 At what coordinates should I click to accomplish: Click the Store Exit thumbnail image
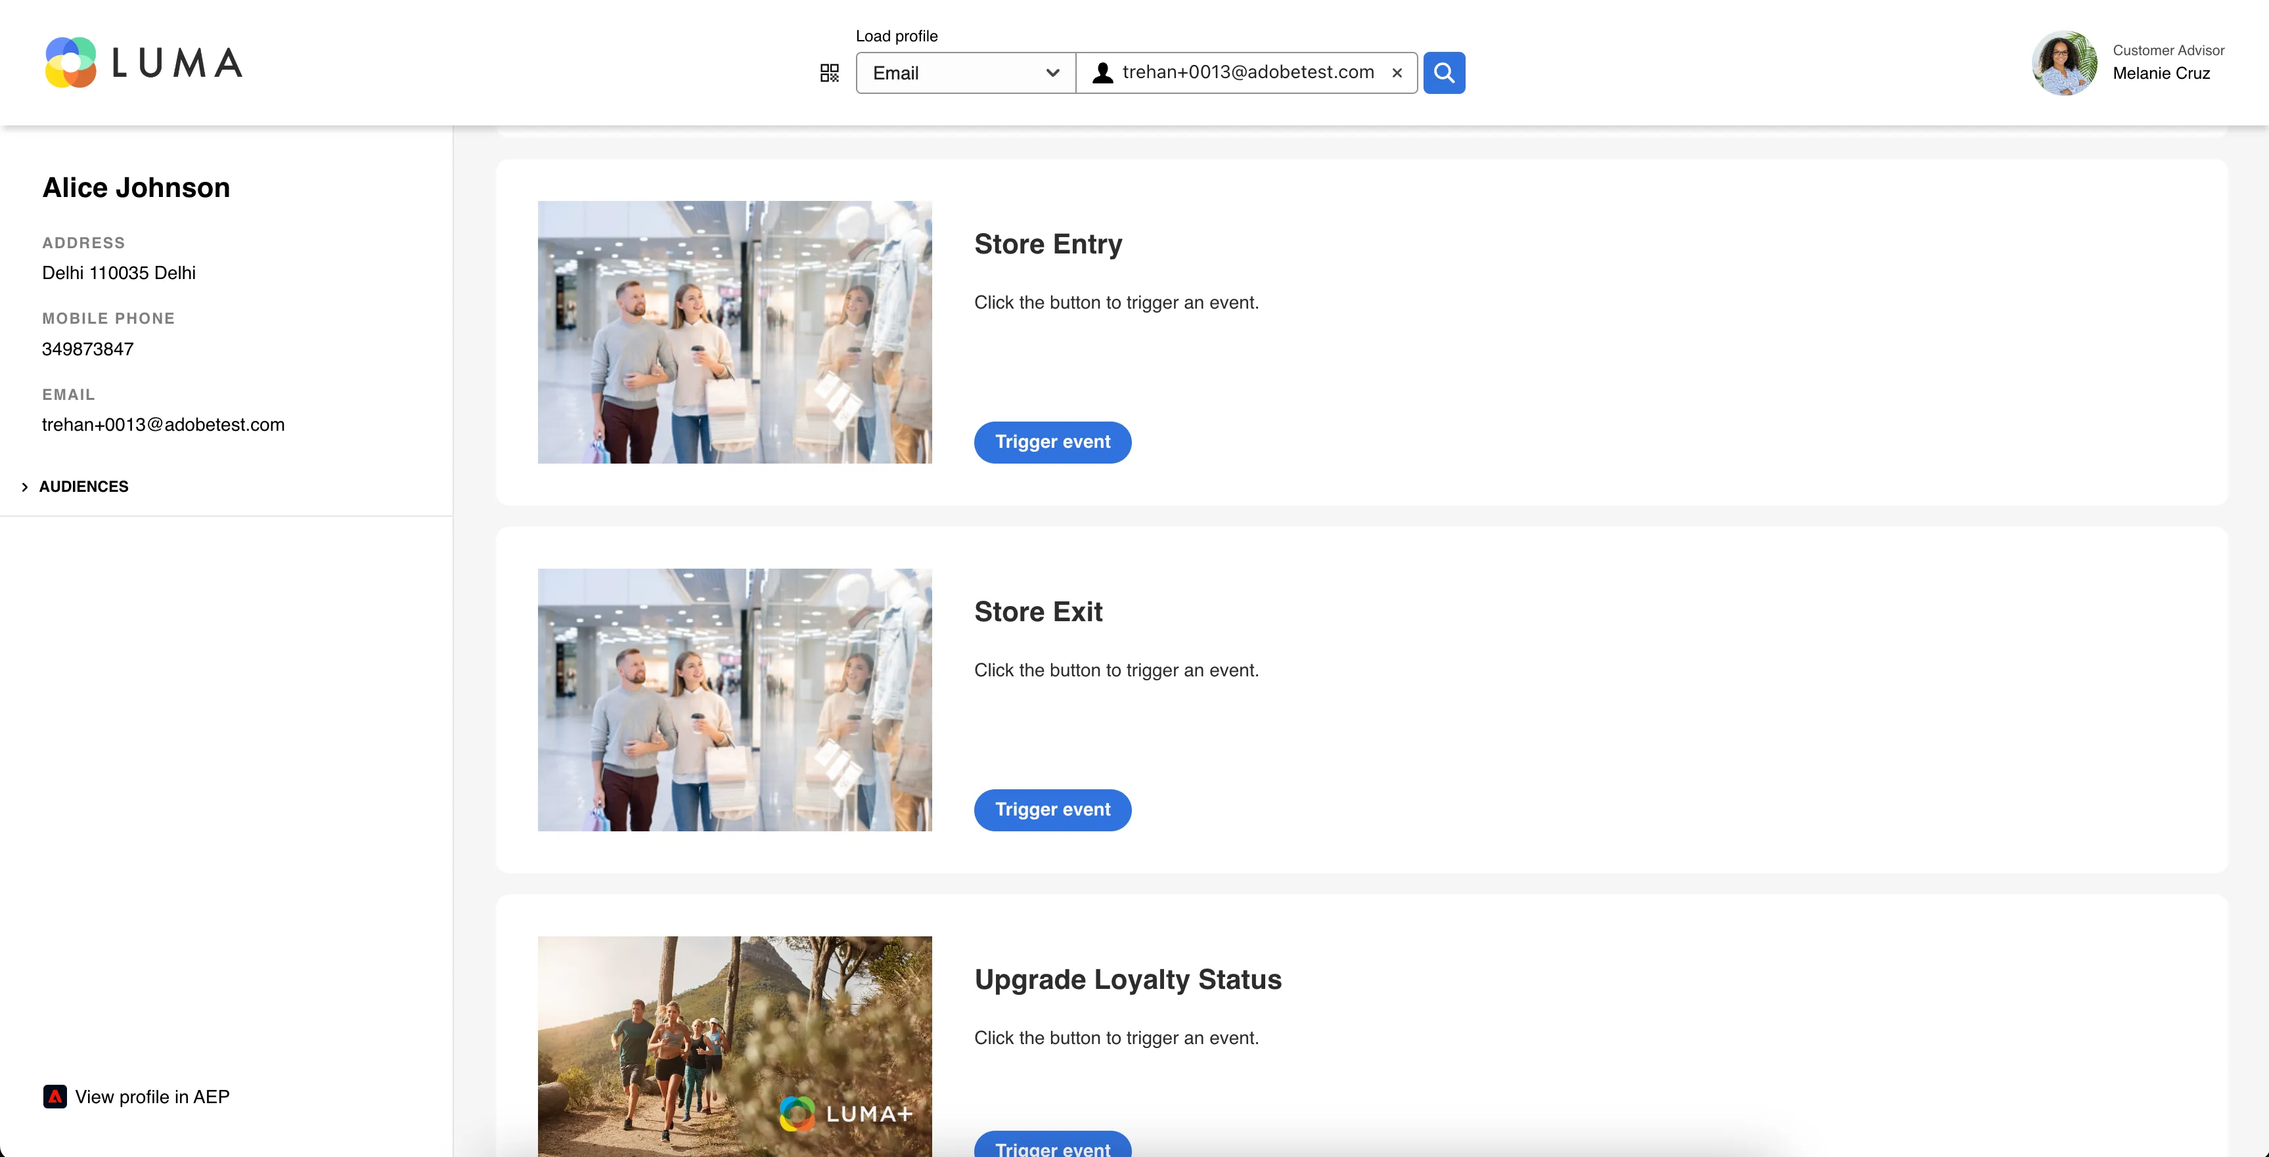point(734,700)
